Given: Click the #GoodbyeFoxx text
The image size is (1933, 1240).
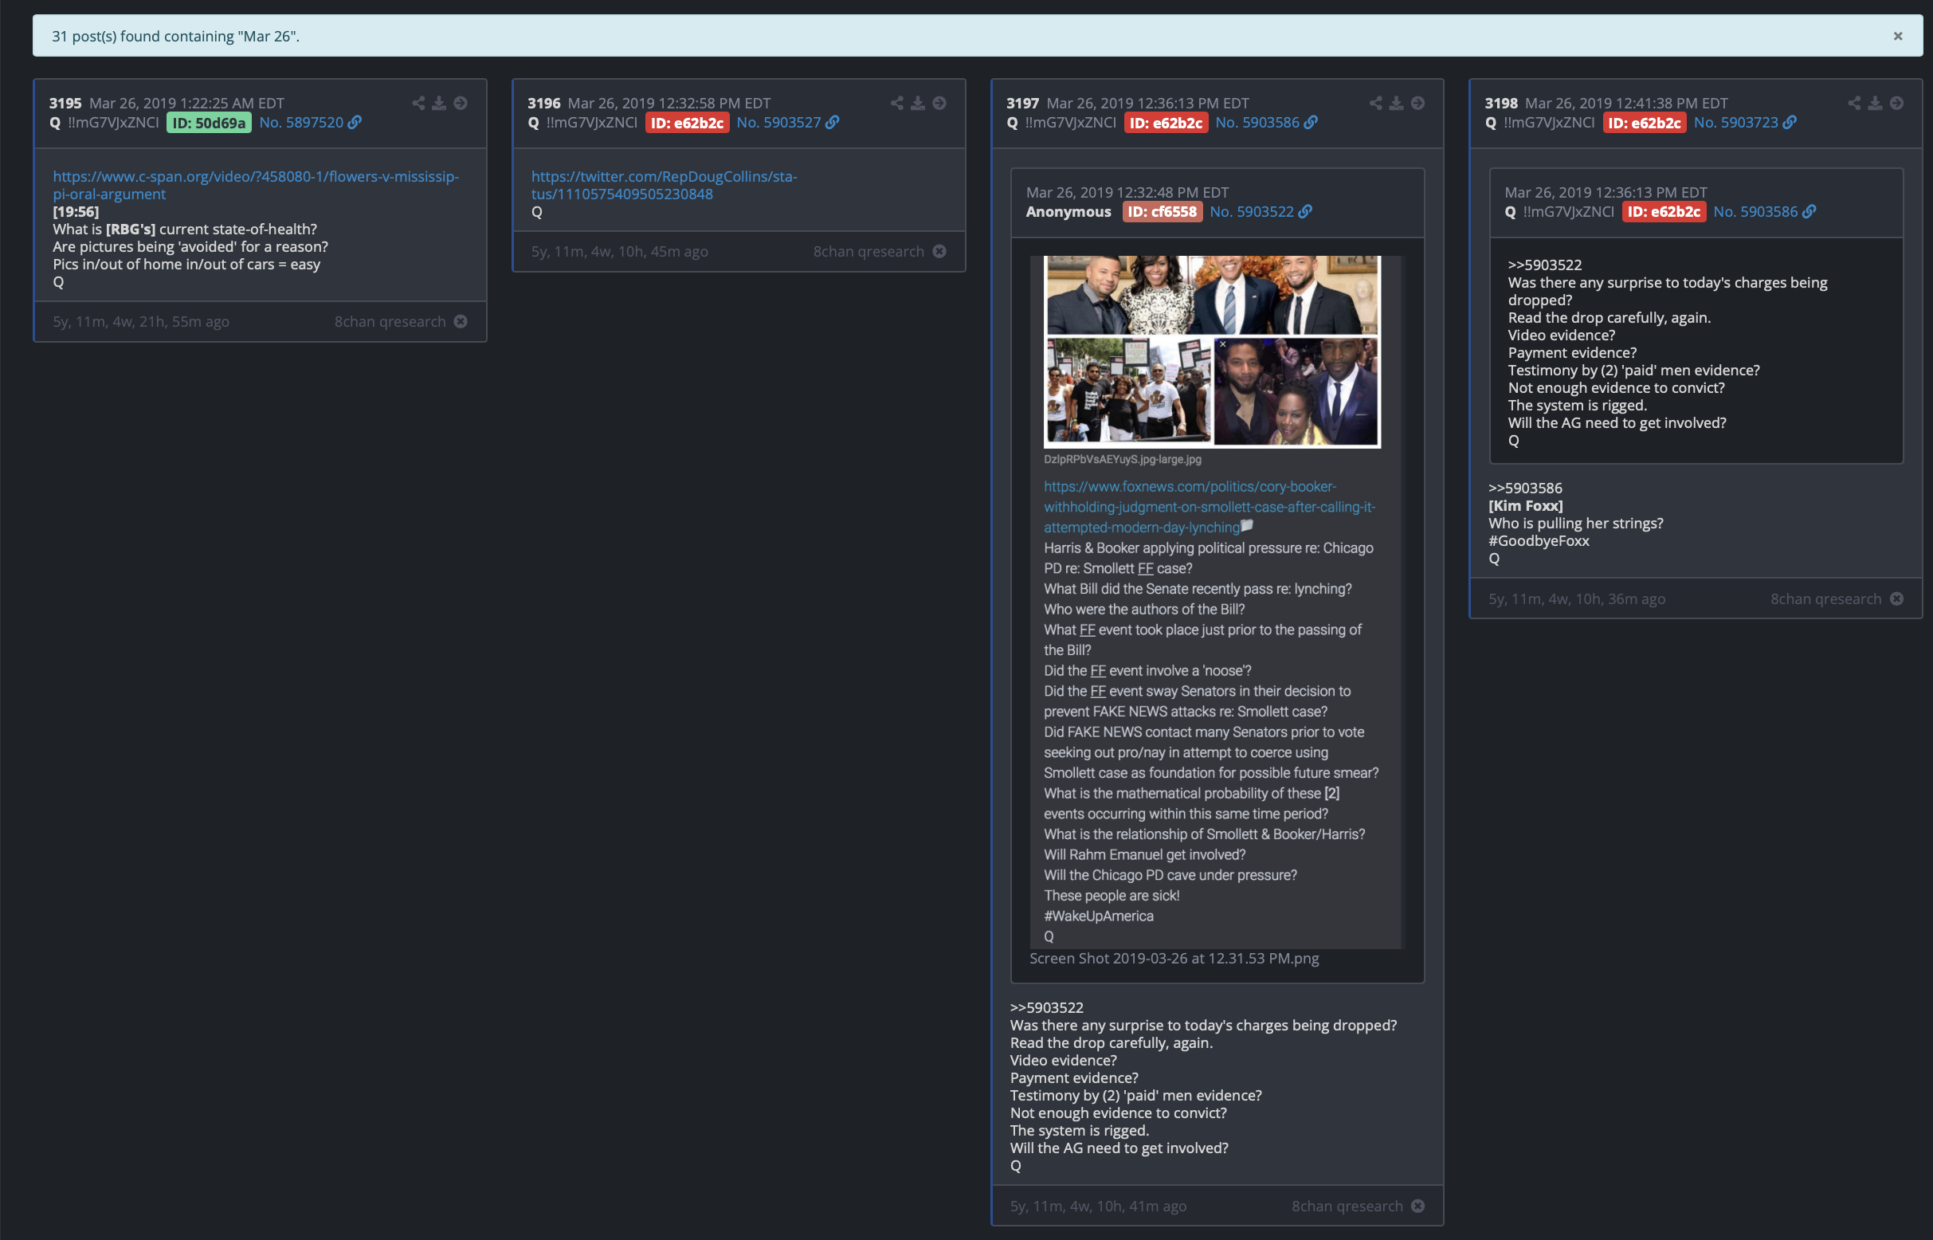Looking at the screenshot, I should pyautogui.click(x=1539, y=540).
